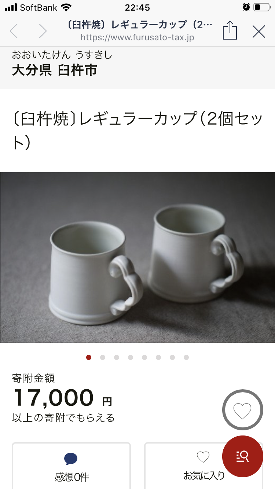Viewport: 275px width, 489px height.
Task: Close the in-app browser with X
Action: [x=259, y=32]
